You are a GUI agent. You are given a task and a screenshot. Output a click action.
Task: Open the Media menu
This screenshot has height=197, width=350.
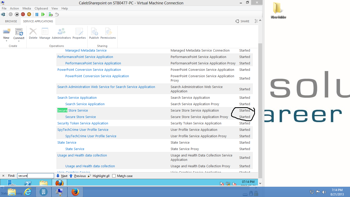27,8
